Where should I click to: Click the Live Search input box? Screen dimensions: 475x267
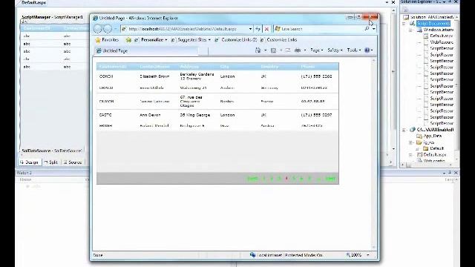tap(318, 29)
